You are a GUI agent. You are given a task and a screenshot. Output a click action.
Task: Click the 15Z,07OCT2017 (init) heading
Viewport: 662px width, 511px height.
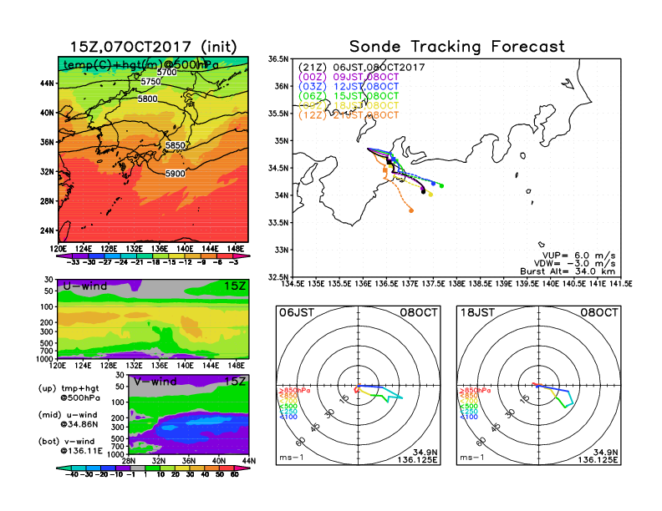point(154,47)
